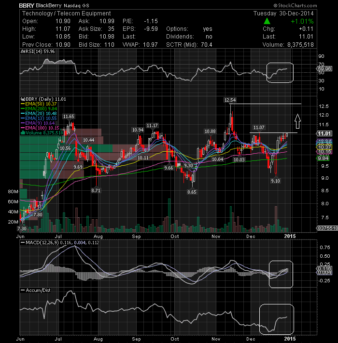The image size is (338, 343).
Task: Click the BBRY (Daily) 11.01 legend entry
Action: click(43, 99)
